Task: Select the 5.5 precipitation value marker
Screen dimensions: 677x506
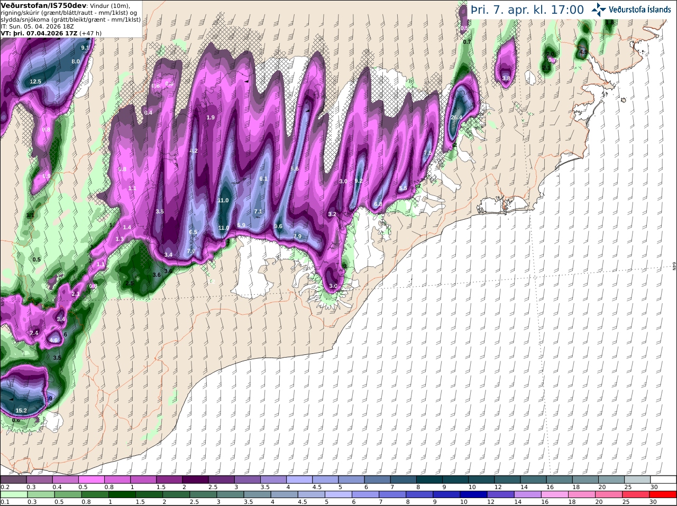Action: pyautogui.click(x=403, y=188)
